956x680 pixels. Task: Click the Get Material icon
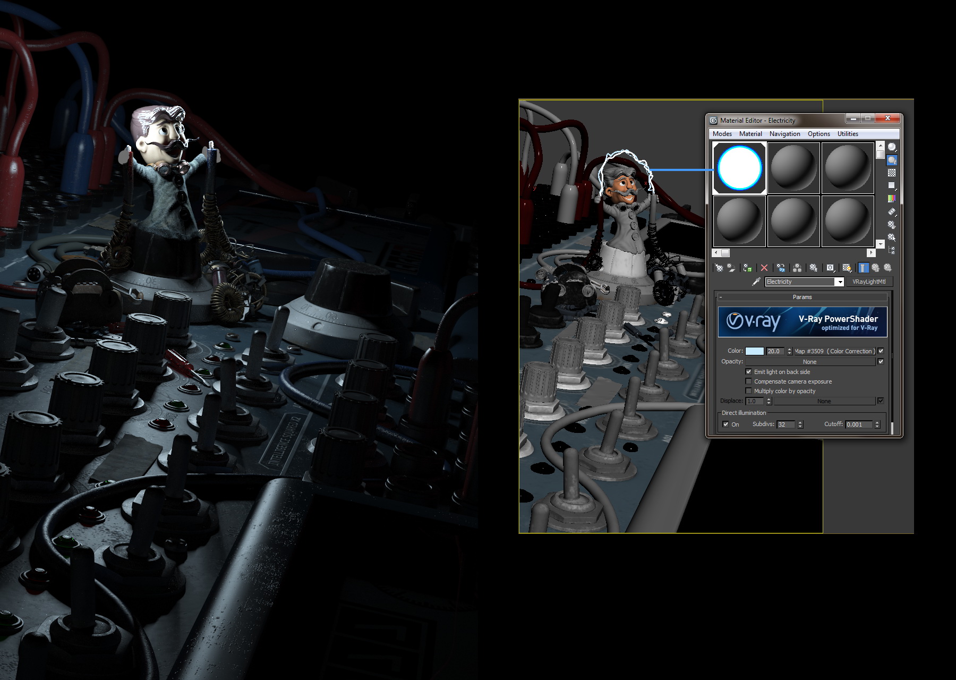pyautogui.click(x=719, y=268)
